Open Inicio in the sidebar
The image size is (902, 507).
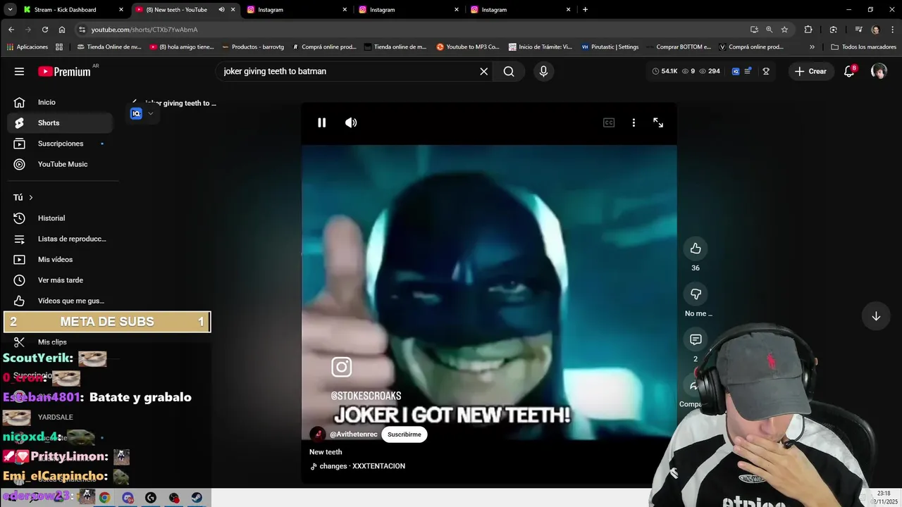click(60, 102)
